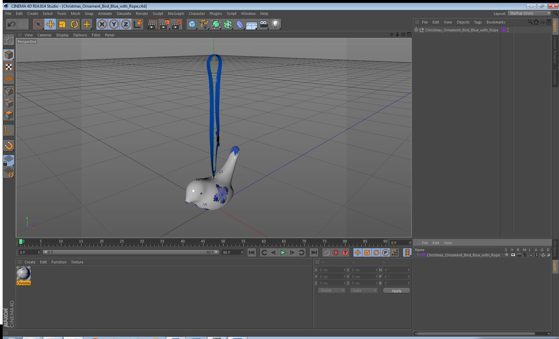Toggle the Enable Axis tool
This screenshot has height=339, width=559.
click(x=9, y=131)
